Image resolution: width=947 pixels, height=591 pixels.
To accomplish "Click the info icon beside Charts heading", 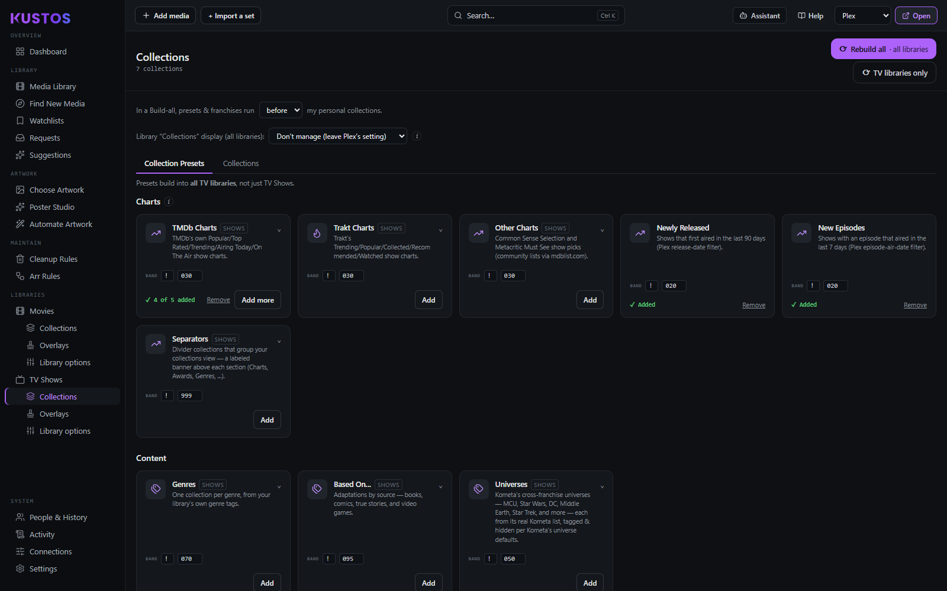I will pos(169,202).
